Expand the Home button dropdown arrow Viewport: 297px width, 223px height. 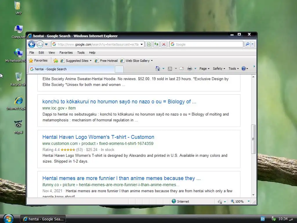[x=163, y=69]
